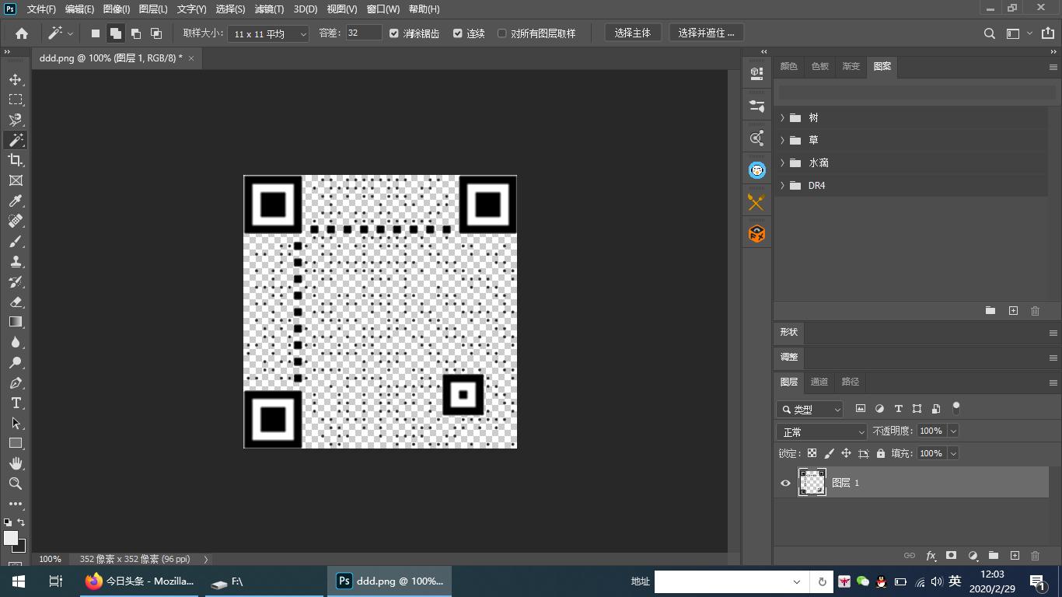Viewport: 1062px width, 597px height.
Task: Select the Zoom tool in toolbar
Action: coord(16,484)
